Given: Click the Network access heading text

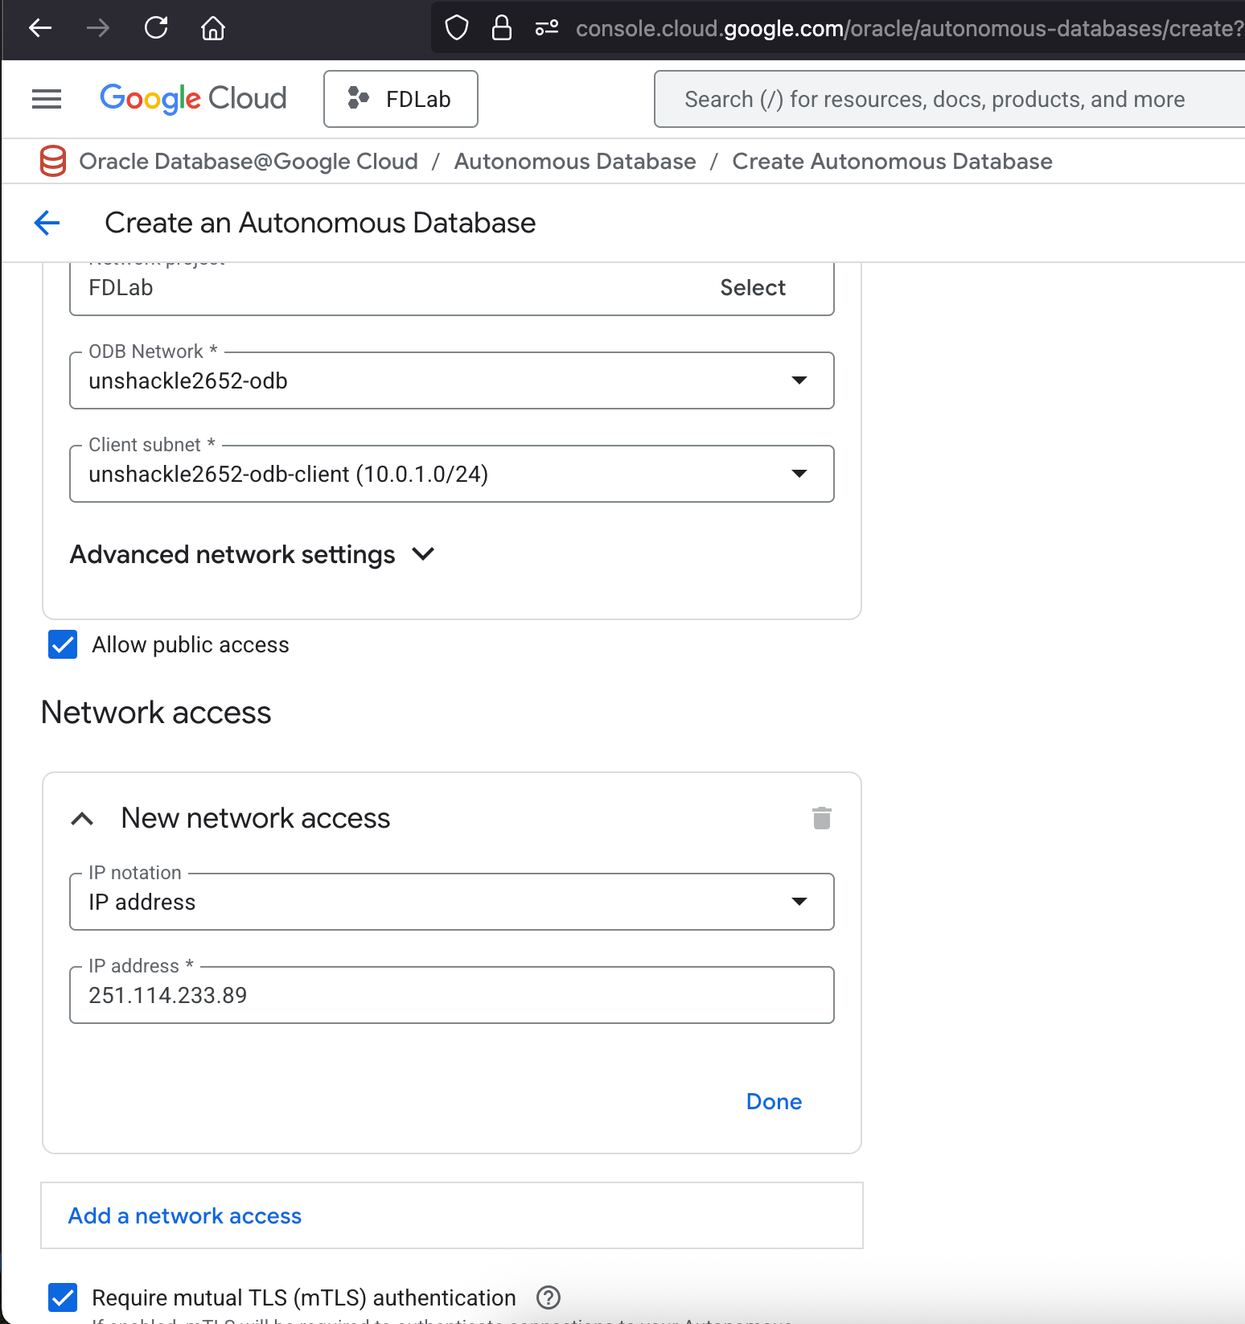Looking at the screenshot, I should point(156,713).
